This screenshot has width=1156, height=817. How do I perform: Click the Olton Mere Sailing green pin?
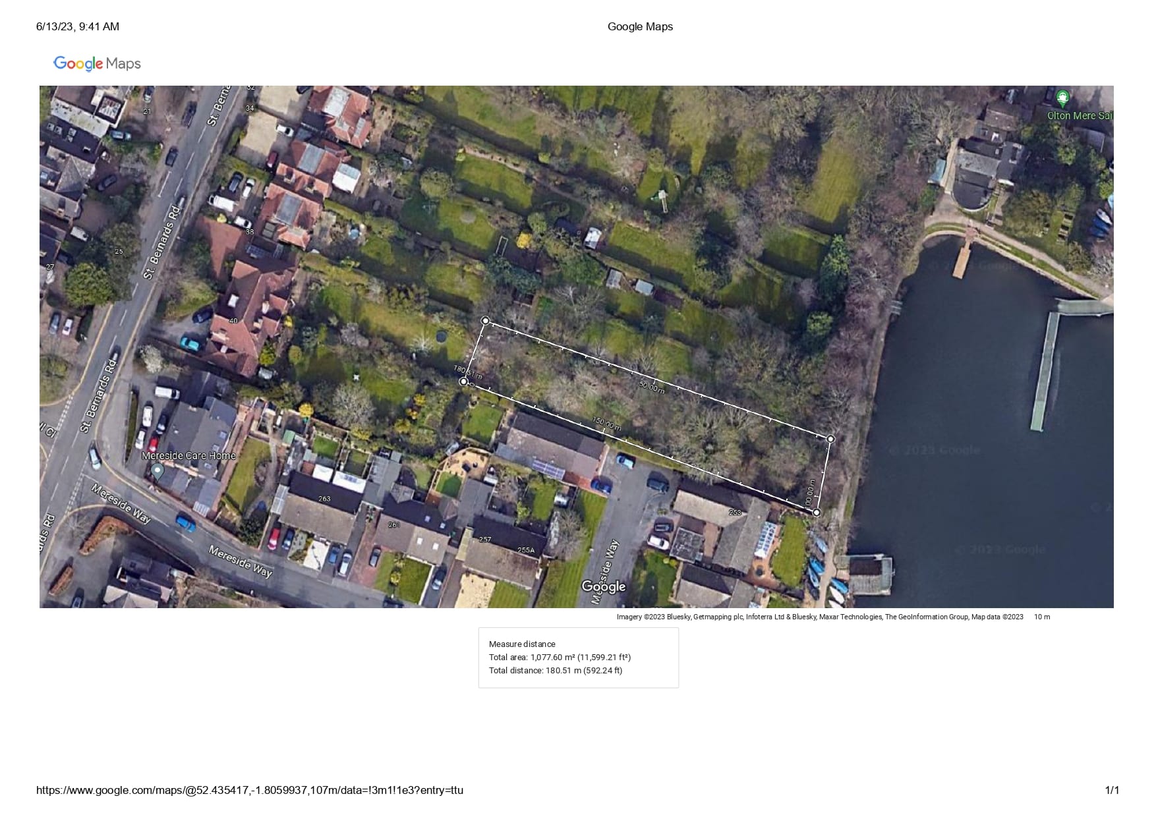1062,99
